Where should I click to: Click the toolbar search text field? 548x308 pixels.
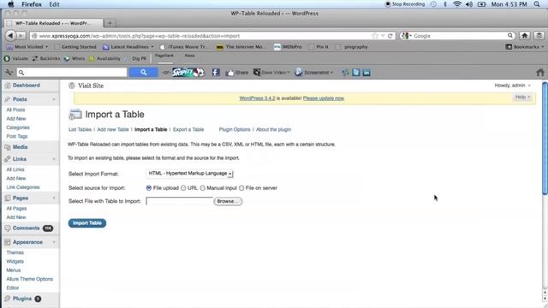pyautogui.click(x=72, y=72)
